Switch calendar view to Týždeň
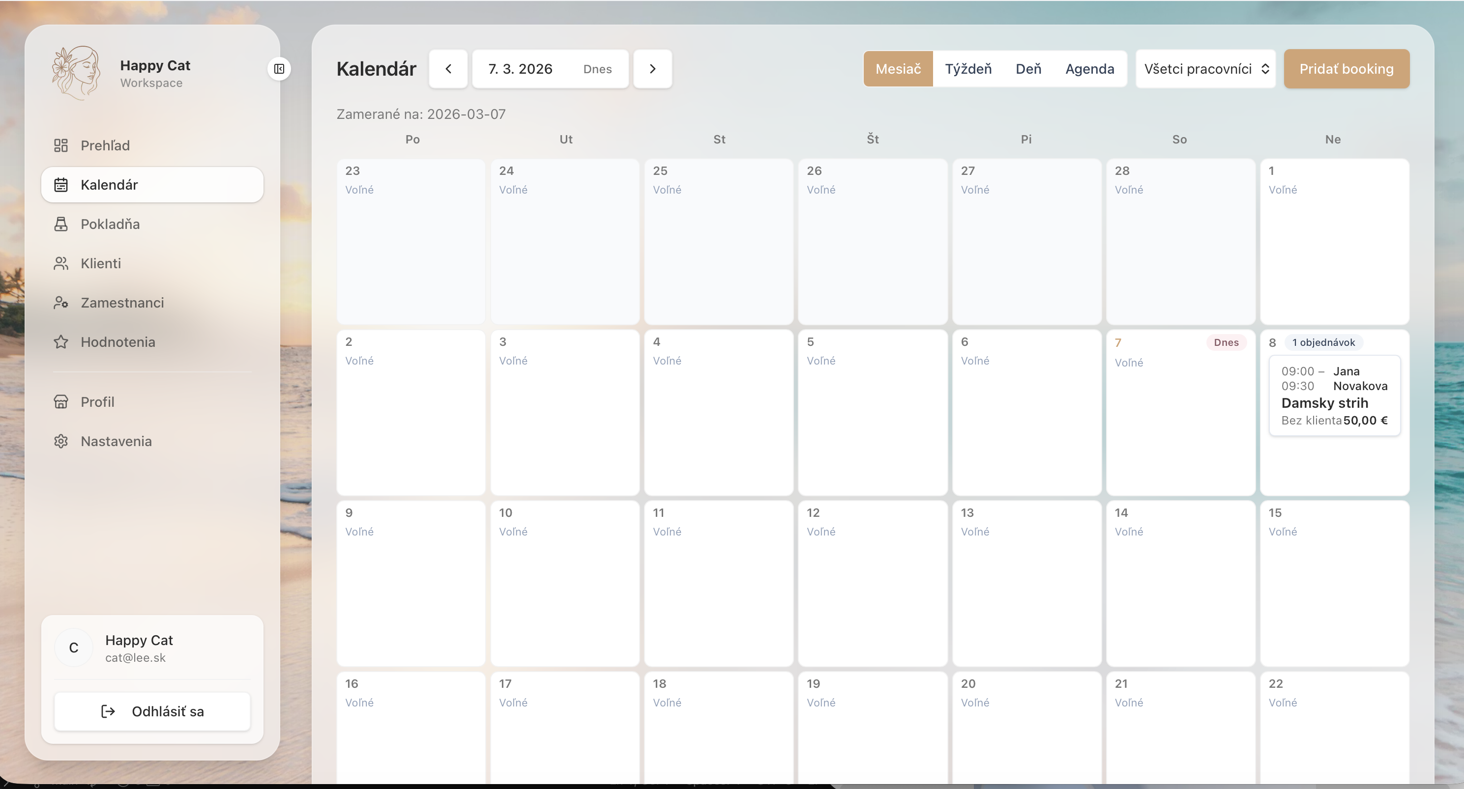Screen dimensions: 1464x789 pos(968,69)
